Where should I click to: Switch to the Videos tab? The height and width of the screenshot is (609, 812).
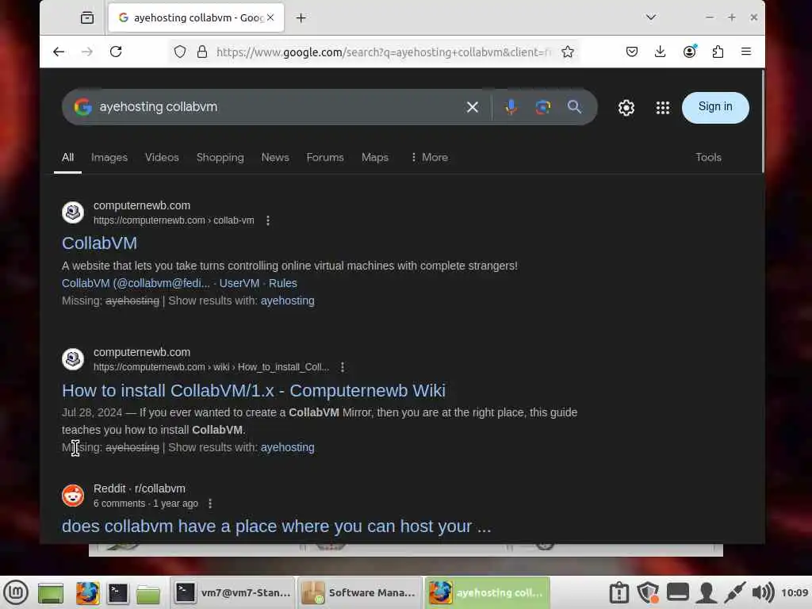click(x=162, y=158)
